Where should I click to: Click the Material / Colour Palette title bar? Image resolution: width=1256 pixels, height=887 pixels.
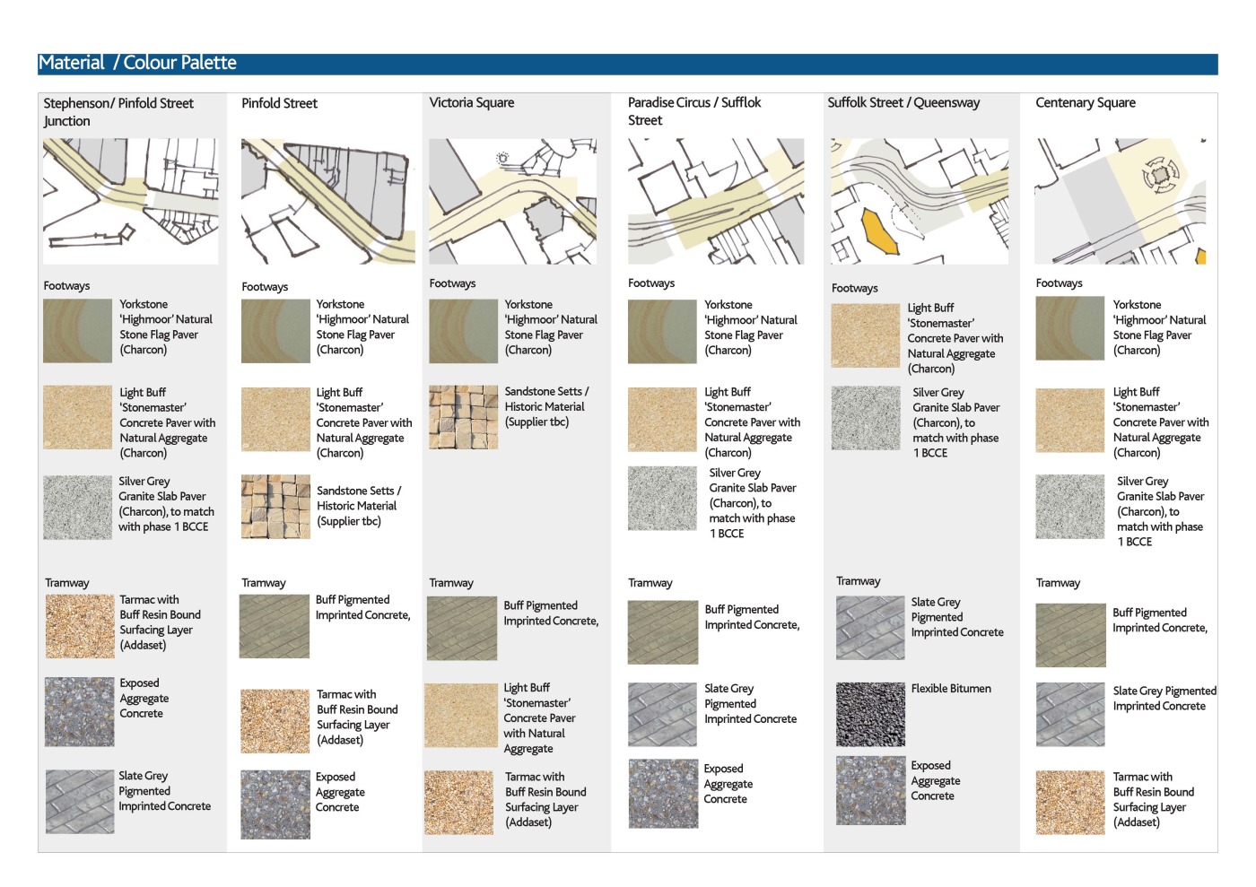(x=627, y=63)
